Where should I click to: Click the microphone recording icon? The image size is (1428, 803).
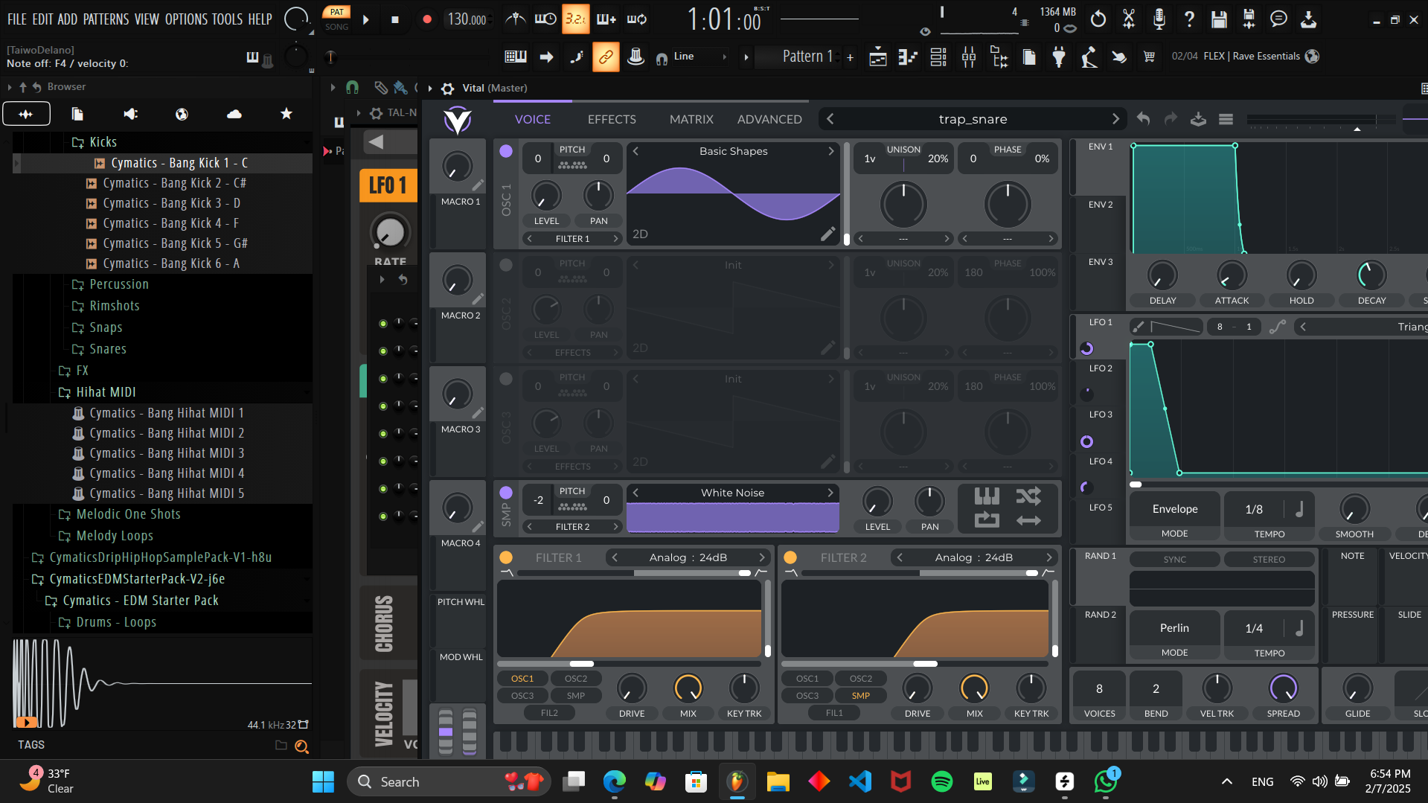[x=1159, y=19]
